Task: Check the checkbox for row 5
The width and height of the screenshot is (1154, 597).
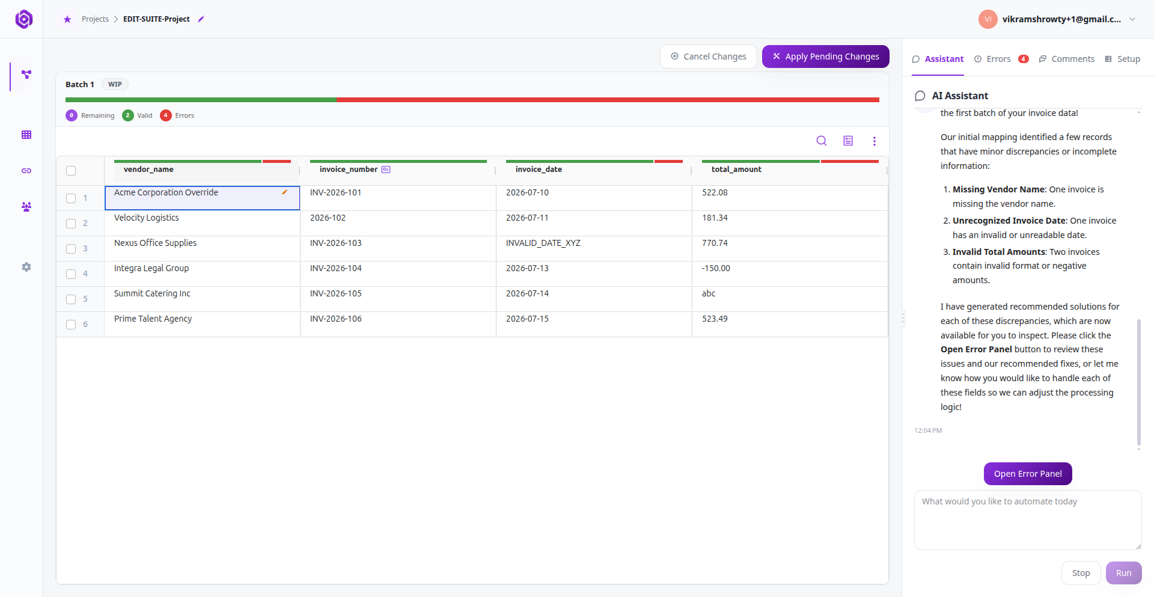Action: click(x=71, y=299)
